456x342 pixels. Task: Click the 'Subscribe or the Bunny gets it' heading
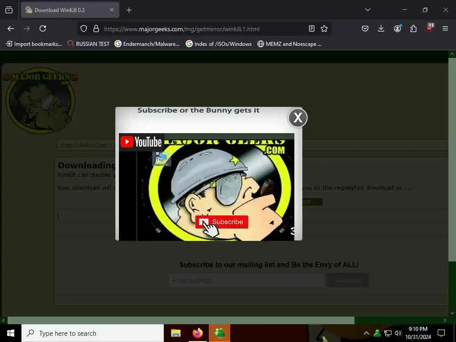coord(198,110)
